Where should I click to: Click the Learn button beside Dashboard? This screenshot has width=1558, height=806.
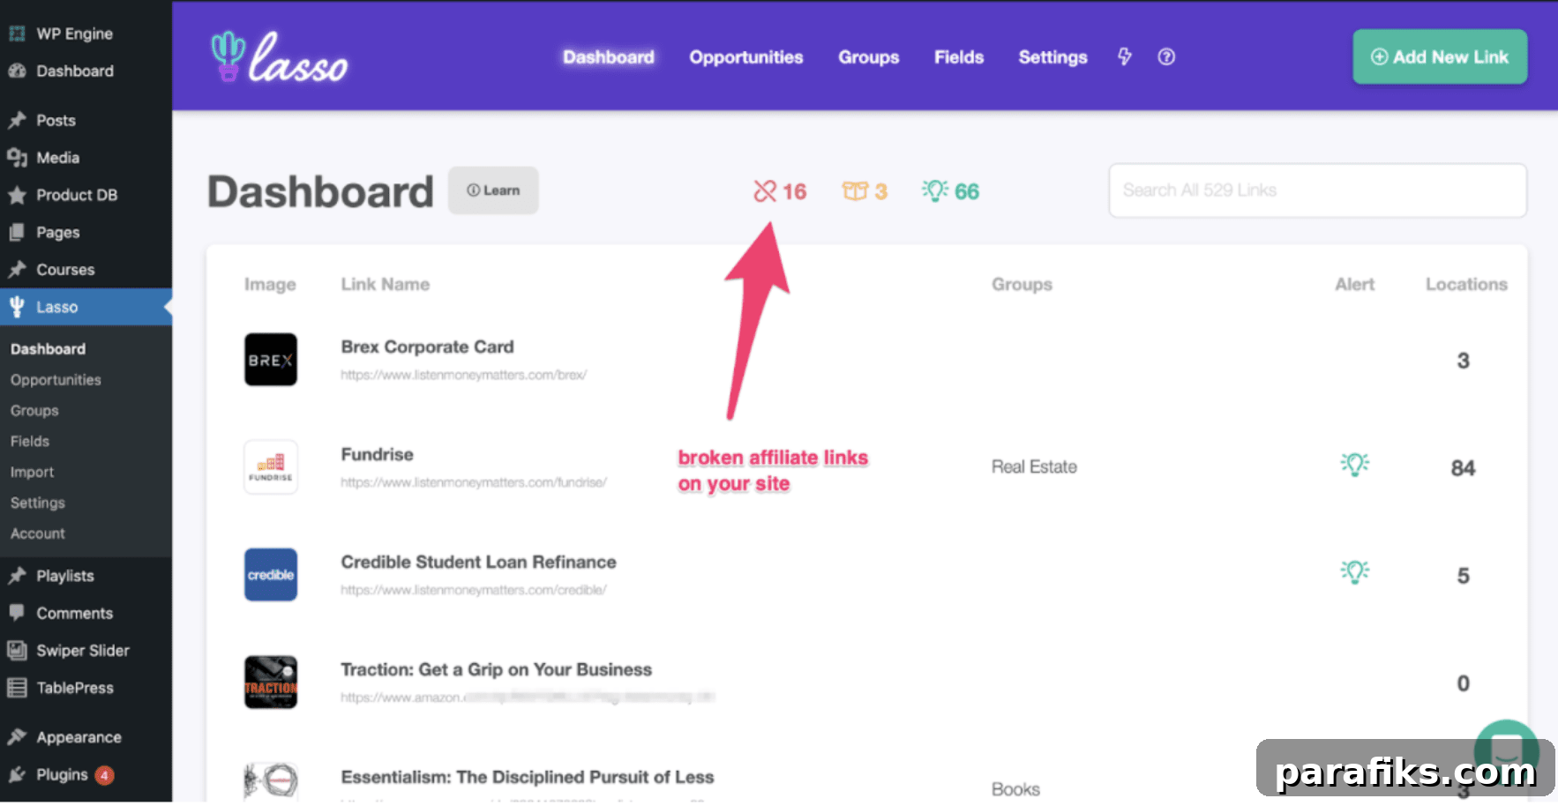click(x=493, y=190)
